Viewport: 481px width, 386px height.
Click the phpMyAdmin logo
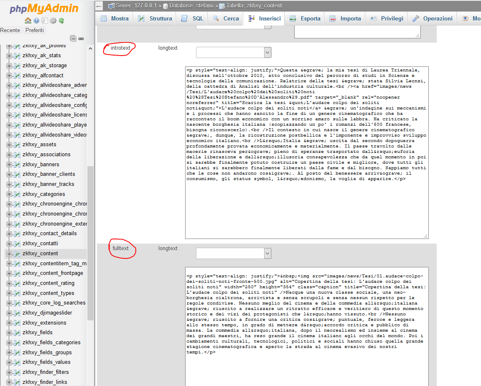(44, 9)
